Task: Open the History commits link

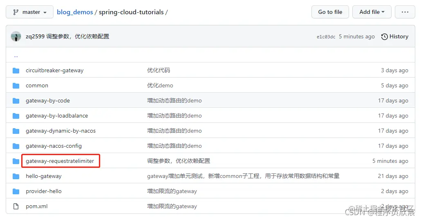Action: (395, 36)
